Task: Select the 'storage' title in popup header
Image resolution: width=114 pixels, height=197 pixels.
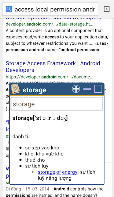Action: coord(35,90)
